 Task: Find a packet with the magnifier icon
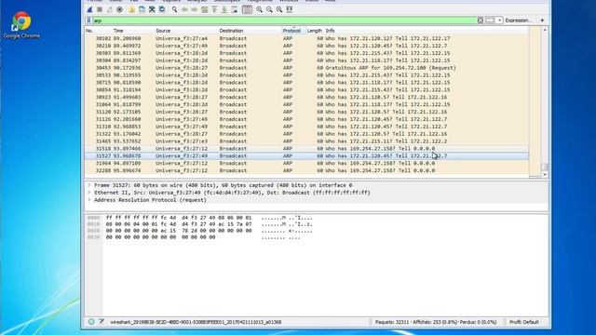click(x=174, y=9)
